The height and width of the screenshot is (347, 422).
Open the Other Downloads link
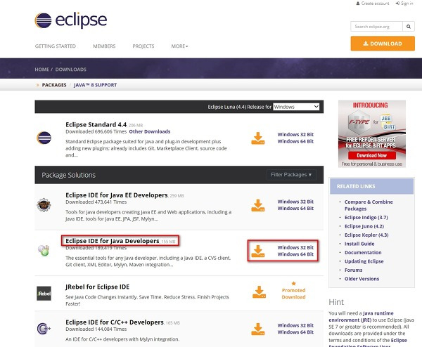click(x=150, y=131)
